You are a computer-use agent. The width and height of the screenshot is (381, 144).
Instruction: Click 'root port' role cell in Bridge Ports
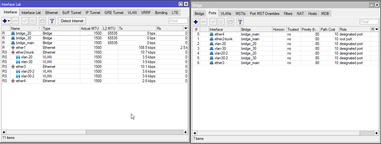pyautogui.click(x=355, y=39)
